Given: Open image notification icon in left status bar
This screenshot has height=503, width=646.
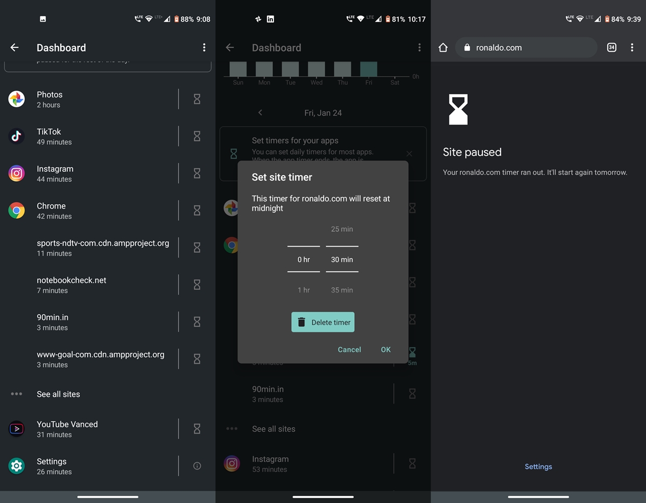Looking at the screenshot, I should [43, 19].
